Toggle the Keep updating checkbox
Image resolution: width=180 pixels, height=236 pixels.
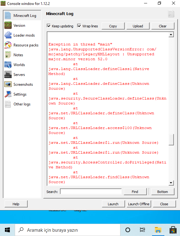coord(49,26)
